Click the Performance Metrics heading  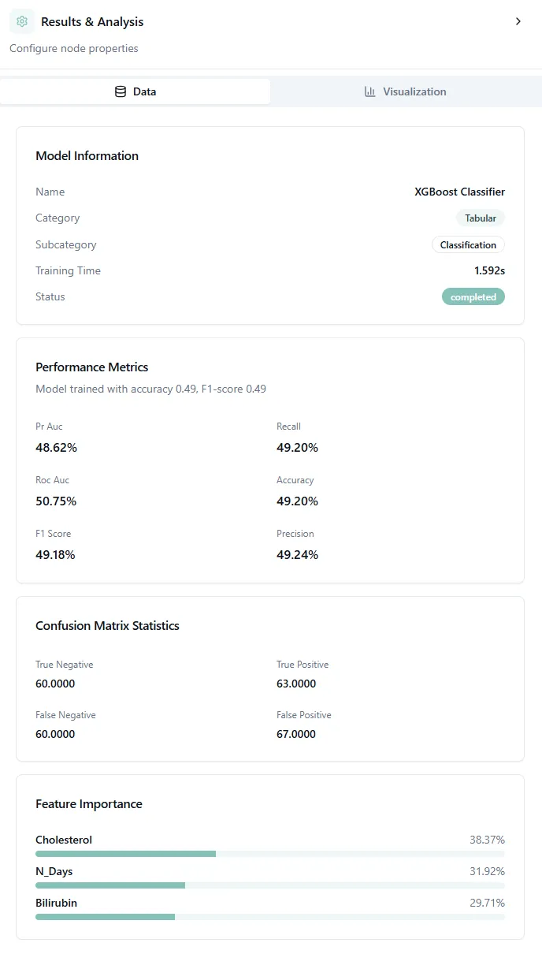(x=91, y=367)
